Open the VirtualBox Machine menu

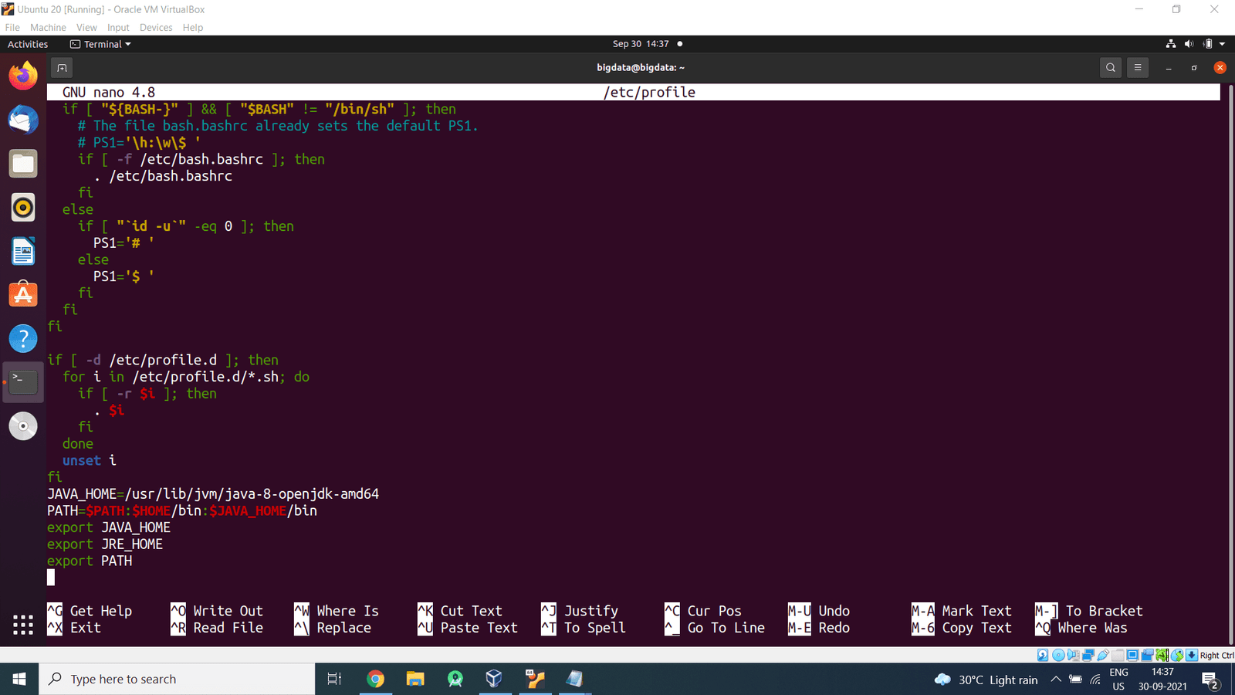click(x=48, y=27)
